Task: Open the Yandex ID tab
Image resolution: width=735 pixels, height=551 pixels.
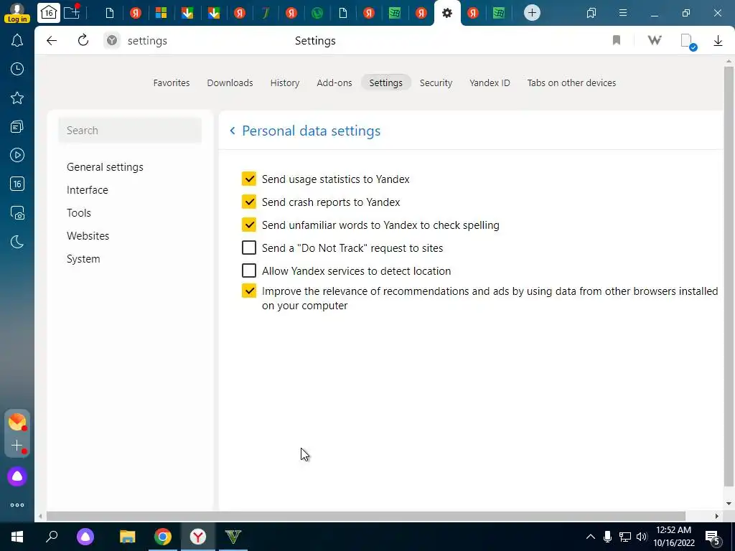Action: coord(490,83)
